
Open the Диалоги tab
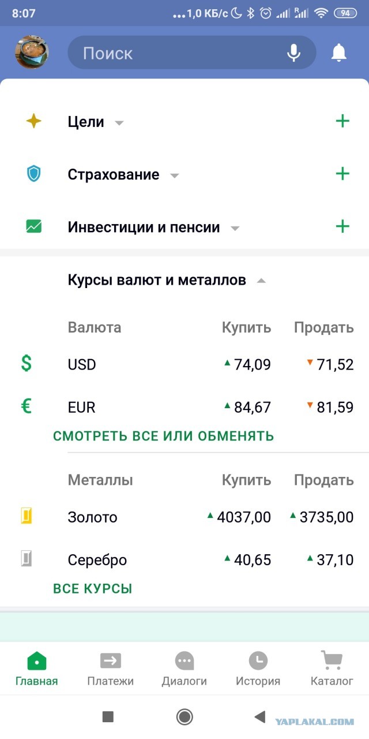point(184,669)
